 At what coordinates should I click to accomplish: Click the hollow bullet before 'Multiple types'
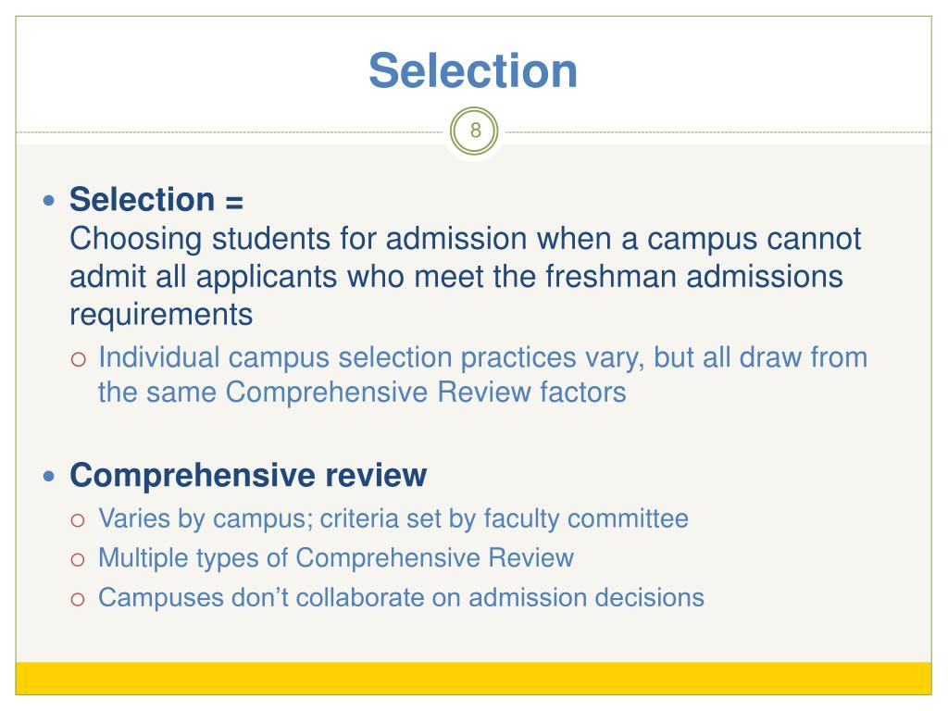point(78,560)
